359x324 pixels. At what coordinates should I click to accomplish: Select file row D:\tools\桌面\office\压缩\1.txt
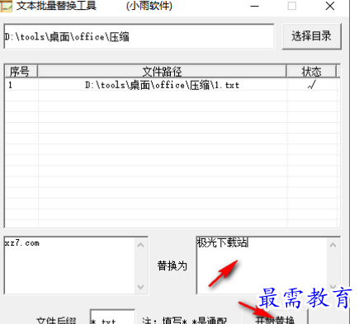click(172, 85)
